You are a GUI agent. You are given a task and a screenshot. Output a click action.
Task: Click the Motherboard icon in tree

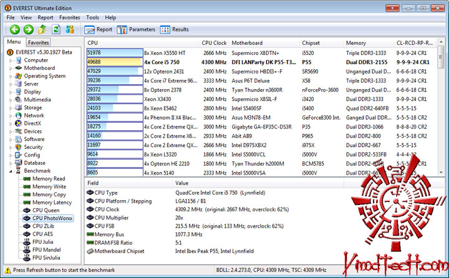click(18, 68)
